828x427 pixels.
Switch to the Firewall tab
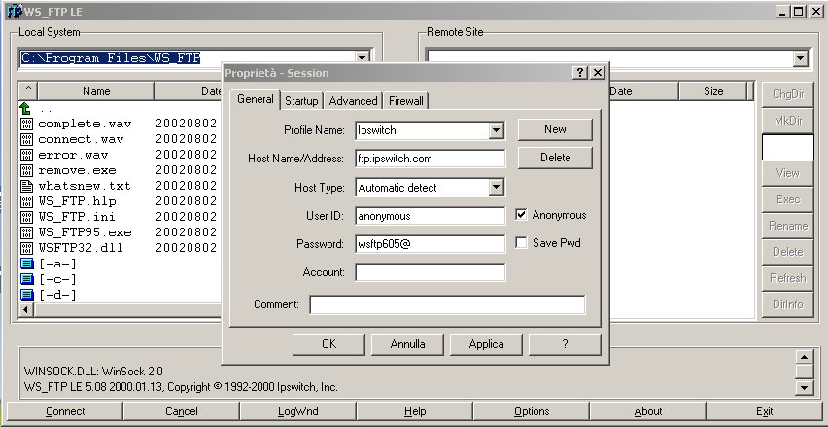tap(406, 101)
